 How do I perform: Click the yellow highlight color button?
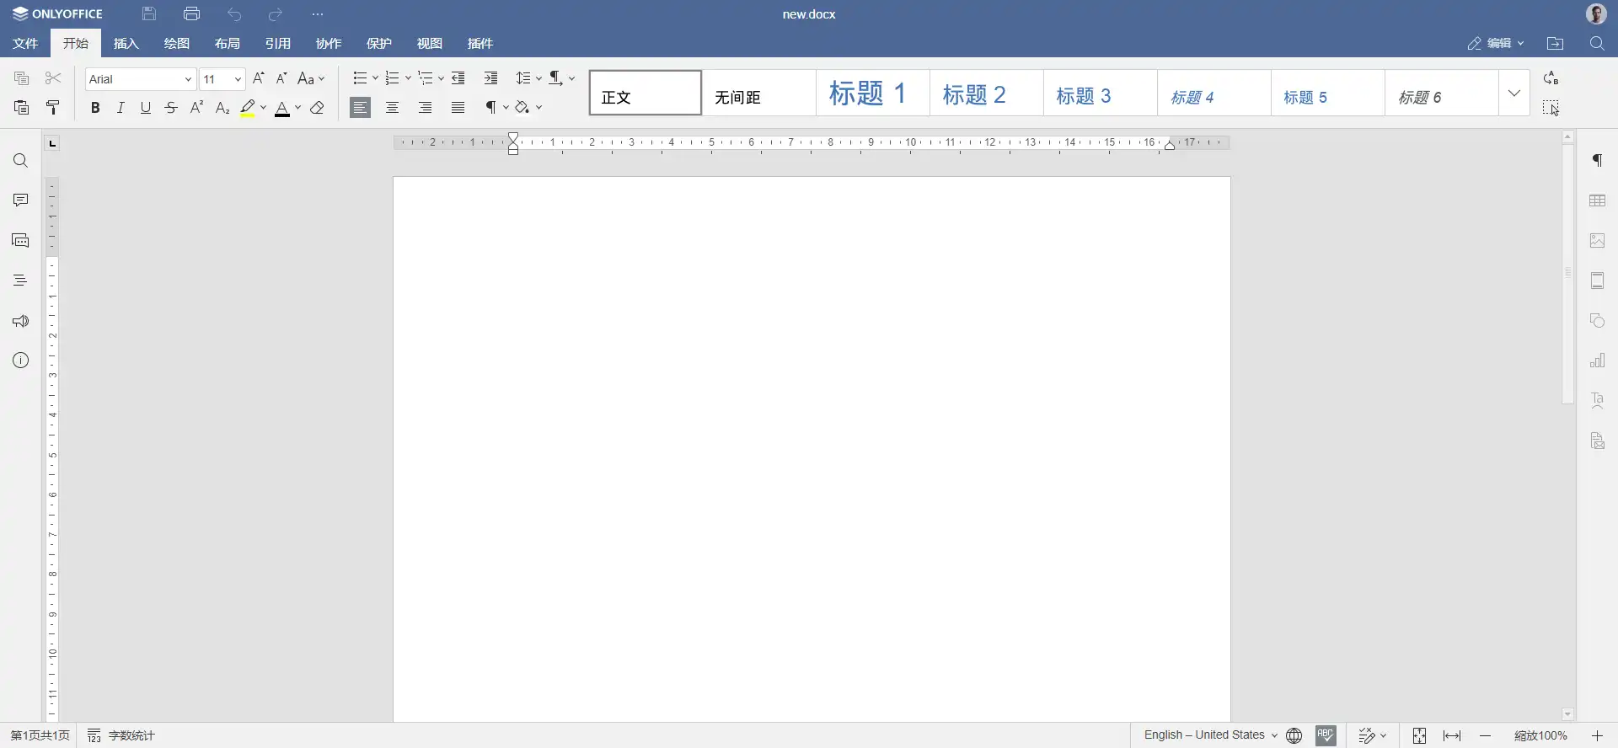pyautogui.click(x=247, y=108)
